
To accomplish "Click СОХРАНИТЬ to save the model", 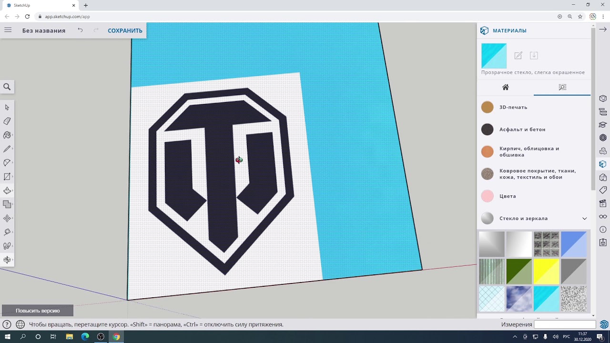I will pyautogui.click(x=125, y=30).
